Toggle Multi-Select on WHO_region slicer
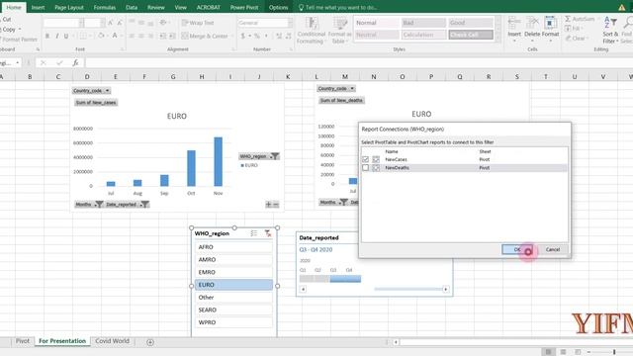The height and width of the screenshot is (356, 633). (x=253, y=233)
